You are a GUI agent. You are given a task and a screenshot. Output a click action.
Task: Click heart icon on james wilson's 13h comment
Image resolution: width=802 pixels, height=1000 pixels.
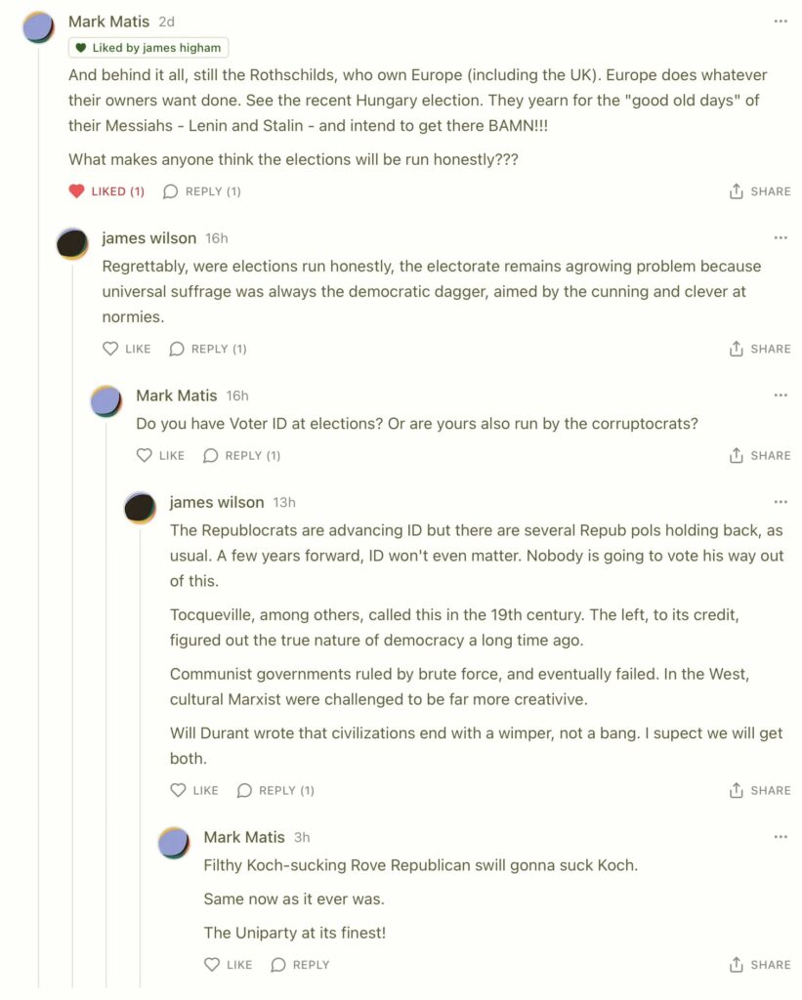coord(178,790)
